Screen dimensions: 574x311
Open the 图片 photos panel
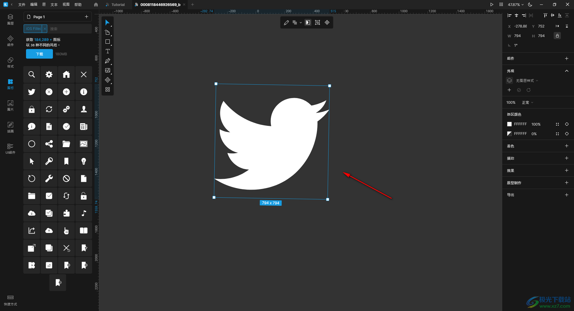tap(10, 106)
